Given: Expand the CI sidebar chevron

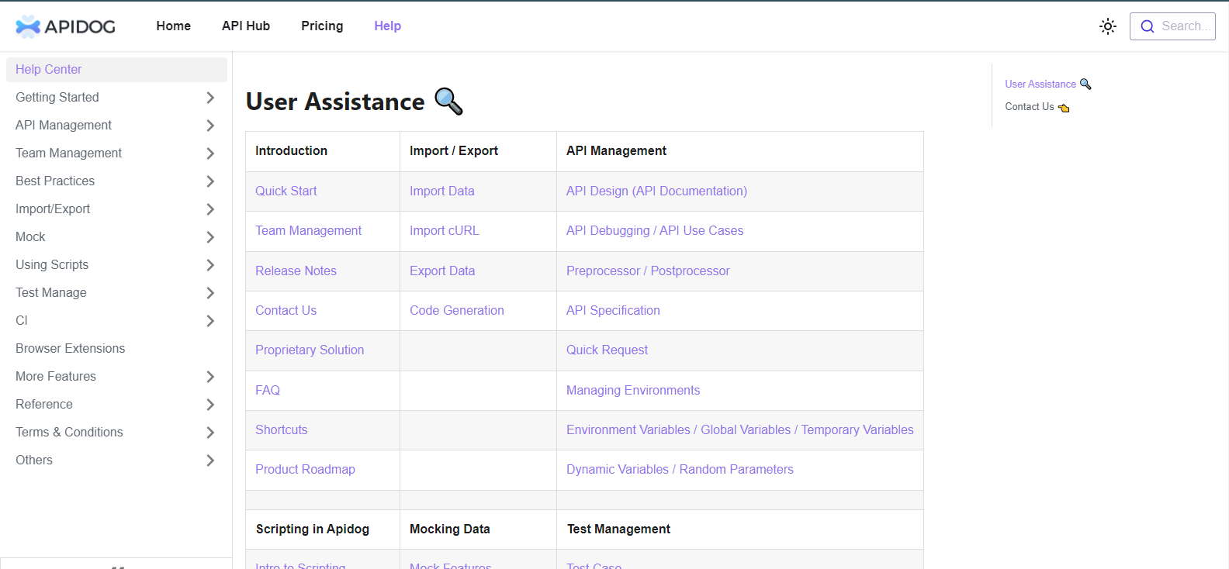Looking at the screenshot, I should 210,321.
